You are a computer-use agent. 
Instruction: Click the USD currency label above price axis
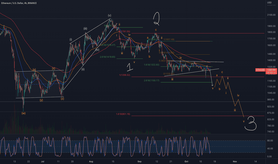[269, 2]
